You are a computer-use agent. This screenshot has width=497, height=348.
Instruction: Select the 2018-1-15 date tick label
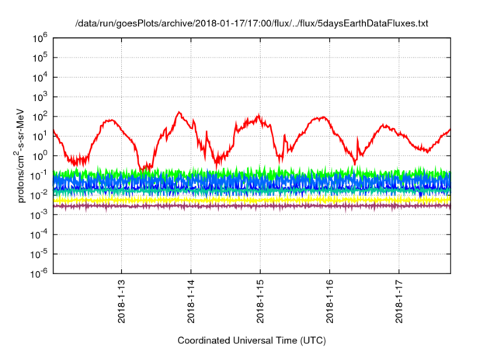[x=260, y=301]
